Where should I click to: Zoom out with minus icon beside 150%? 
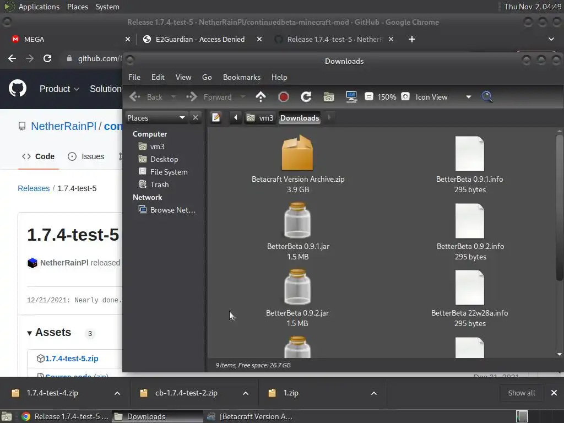click(x=368, y=97)
